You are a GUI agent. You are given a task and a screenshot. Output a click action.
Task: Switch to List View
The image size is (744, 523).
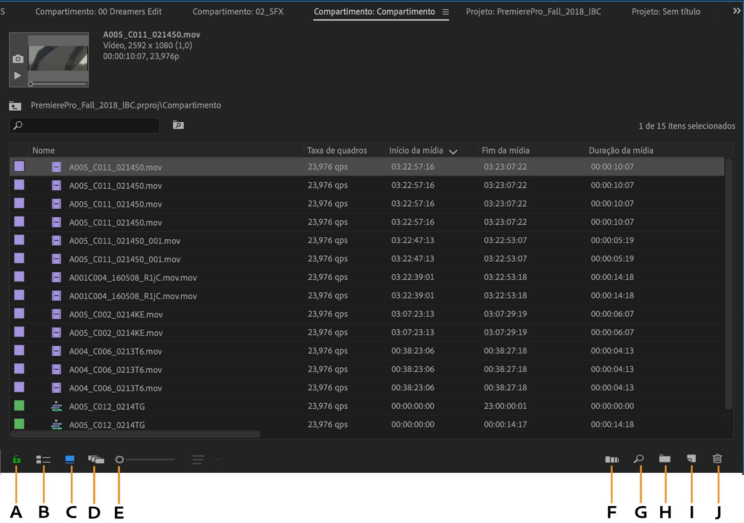[x=43, y=460]
